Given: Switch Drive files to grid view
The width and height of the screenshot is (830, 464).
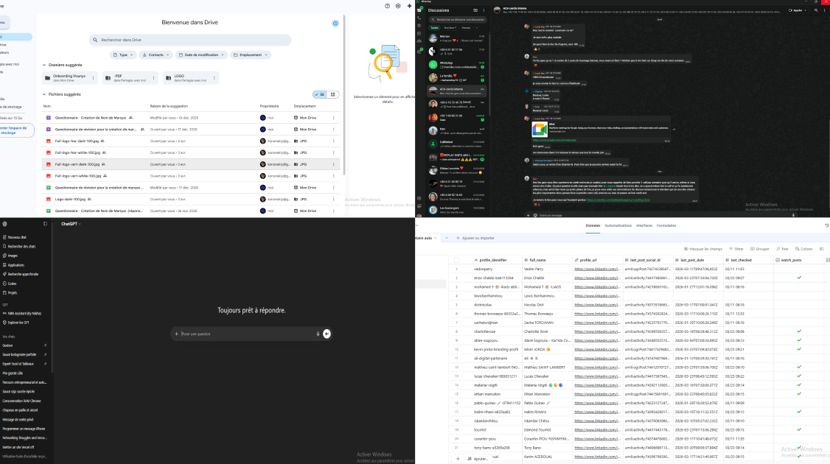Looking at the screenshot, I should tap(333, 94).
